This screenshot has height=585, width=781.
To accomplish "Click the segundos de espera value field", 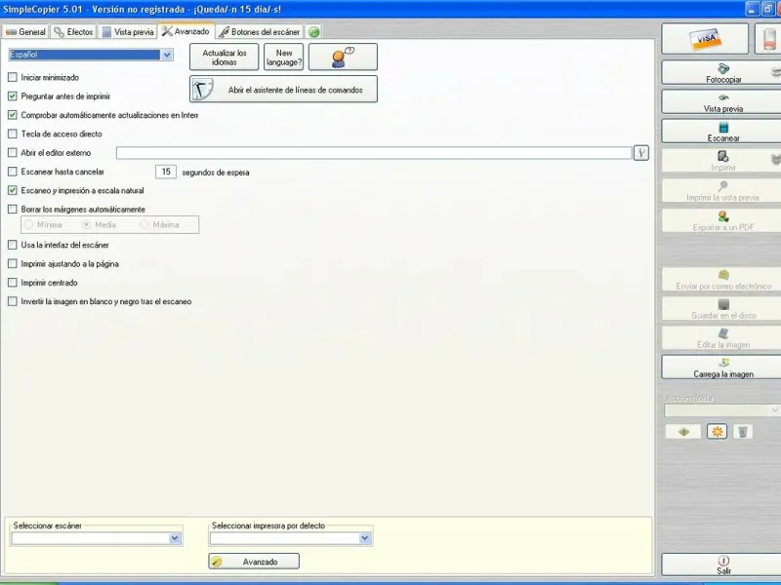I will tap(166, 172).
